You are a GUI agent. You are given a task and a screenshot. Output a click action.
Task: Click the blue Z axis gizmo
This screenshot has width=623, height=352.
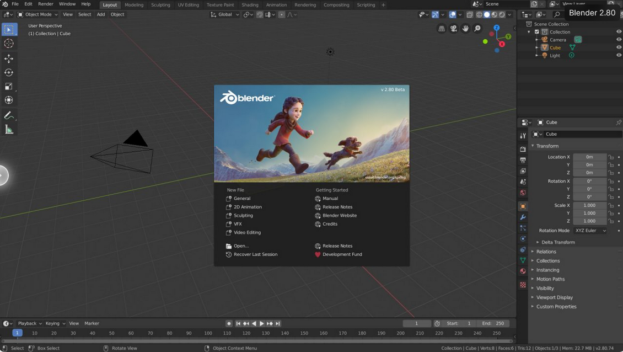tap(497, 28)
